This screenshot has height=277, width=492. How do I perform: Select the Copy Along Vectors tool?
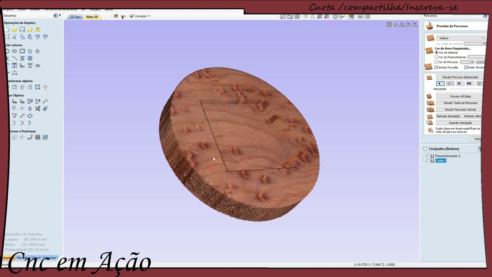30,137
